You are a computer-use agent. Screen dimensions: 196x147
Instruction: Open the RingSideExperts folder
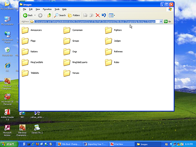click(75, 62)
